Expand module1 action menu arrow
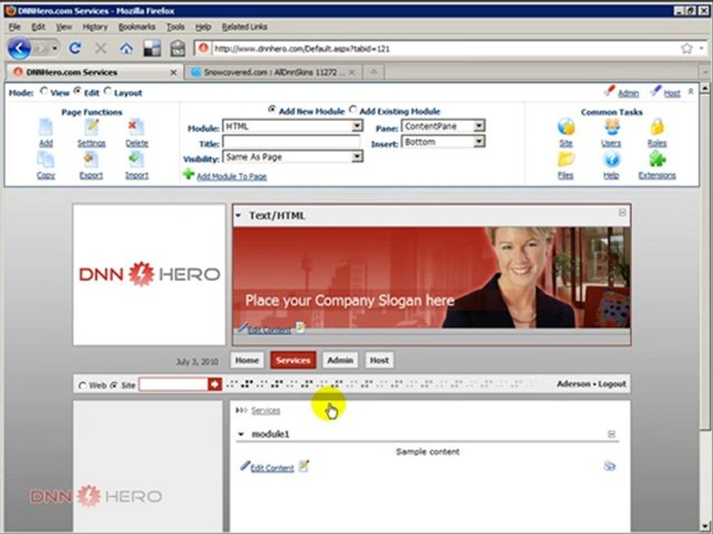Viewport: 713px width, 534px height. pos(241,435)
